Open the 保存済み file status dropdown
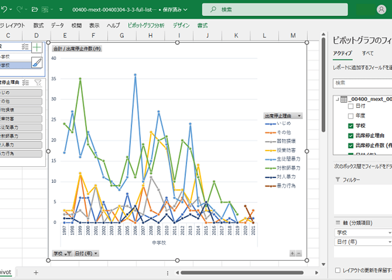392x280 pixels. coord(175,10)
